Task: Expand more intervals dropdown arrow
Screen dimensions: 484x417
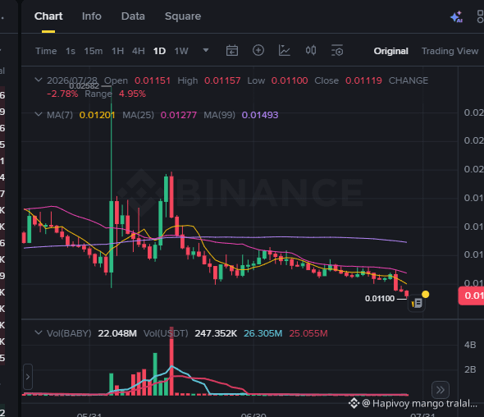Action: [206, 50]
